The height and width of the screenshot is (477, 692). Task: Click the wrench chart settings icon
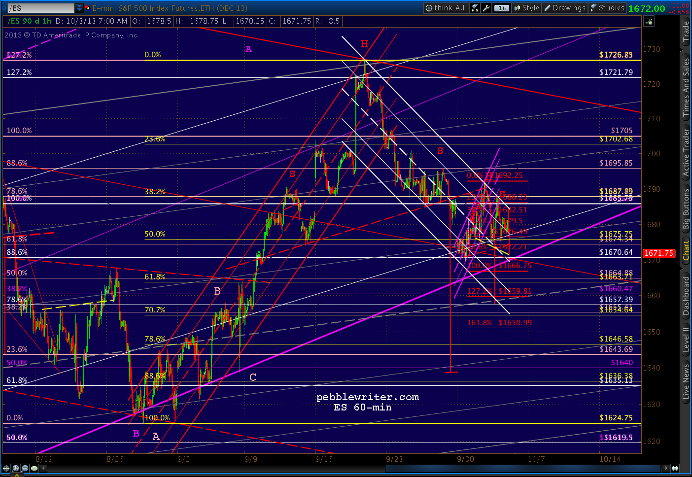pyautogui.click(x=486, y=8)
